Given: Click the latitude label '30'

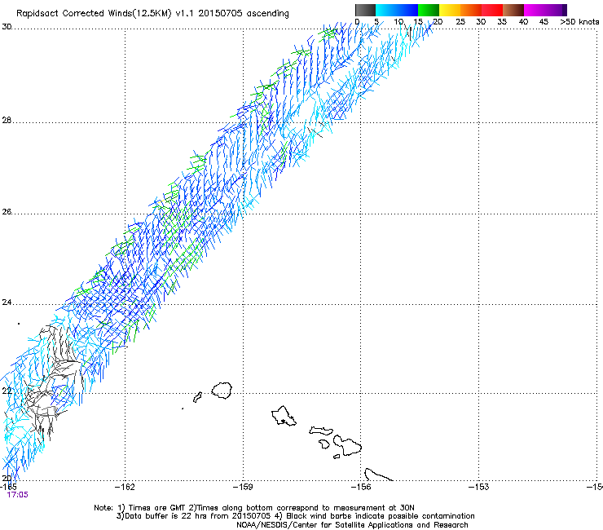Looking at the screenshot, I should coord(7,27).
